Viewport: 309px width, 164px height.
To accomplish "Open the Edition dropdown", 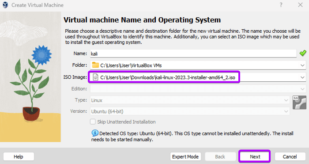I will (198, 89).
